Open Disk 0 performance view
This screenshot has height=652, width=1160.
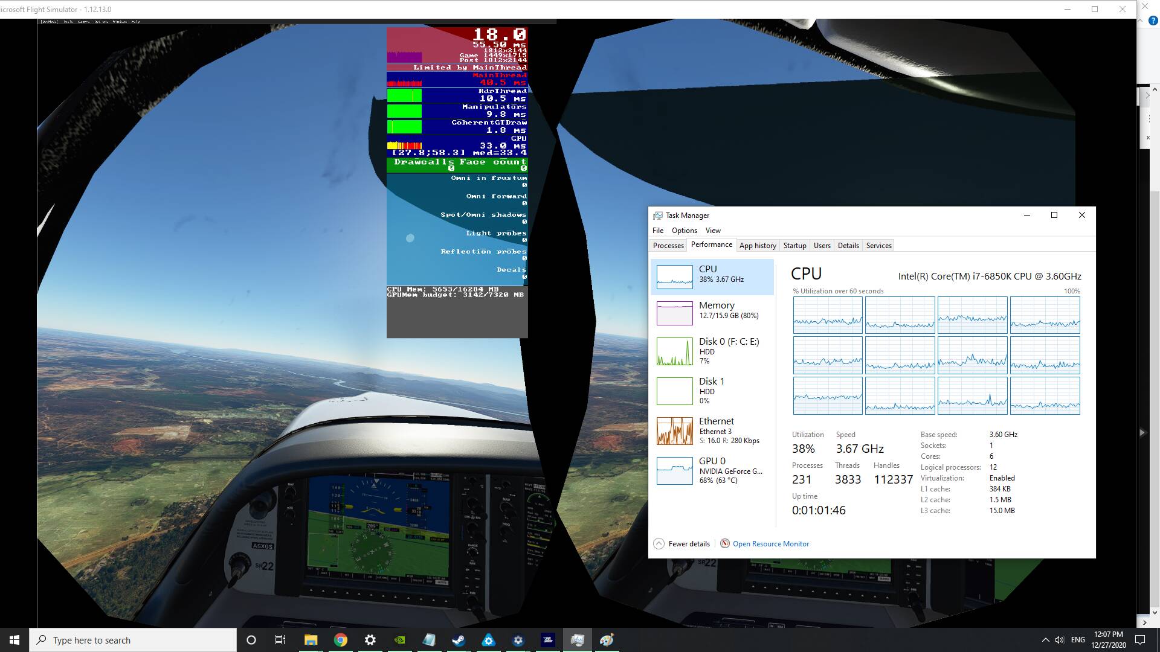(713, 351)
